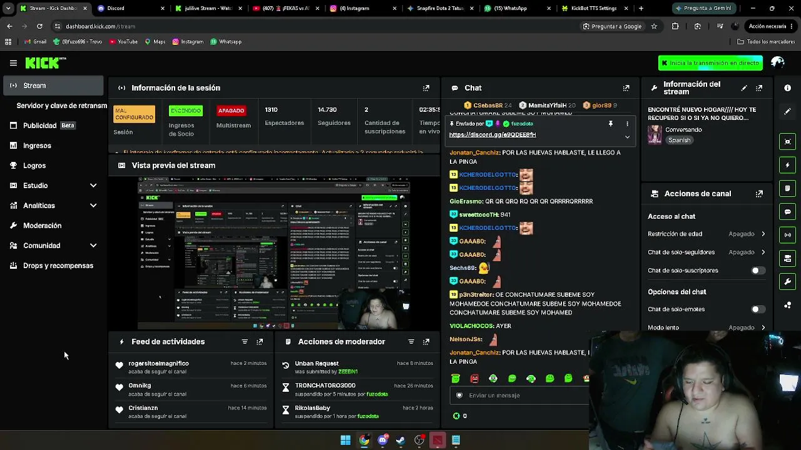Open the filter in Acciones de moderador
The height and width of the screenshot is (450, 801).
[411, 342]
